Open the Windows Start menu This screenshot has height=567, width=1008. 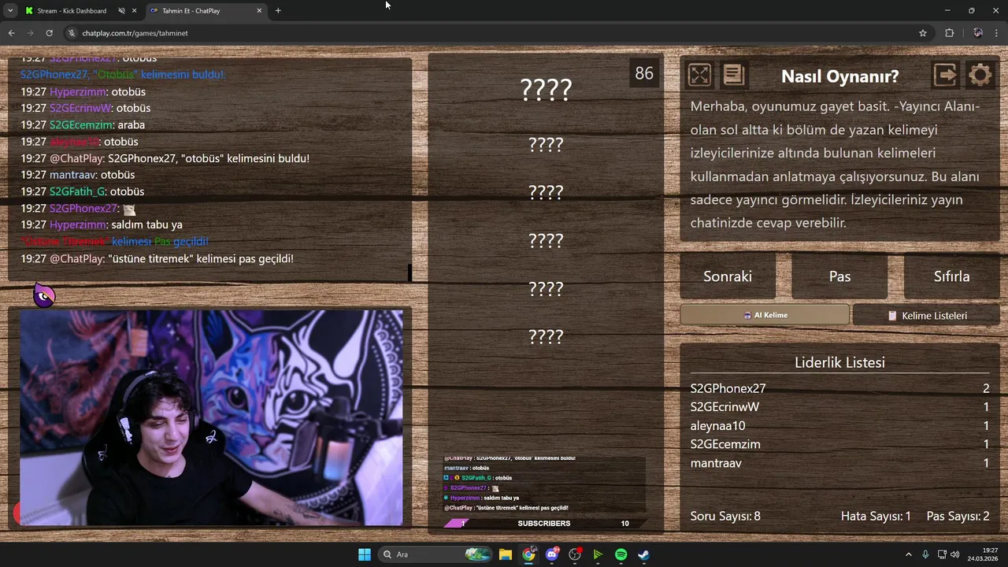(365, 554)
